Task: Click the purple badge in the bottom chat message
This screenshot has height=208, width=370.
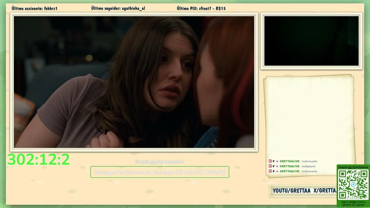Action: [x=277, y=171]
